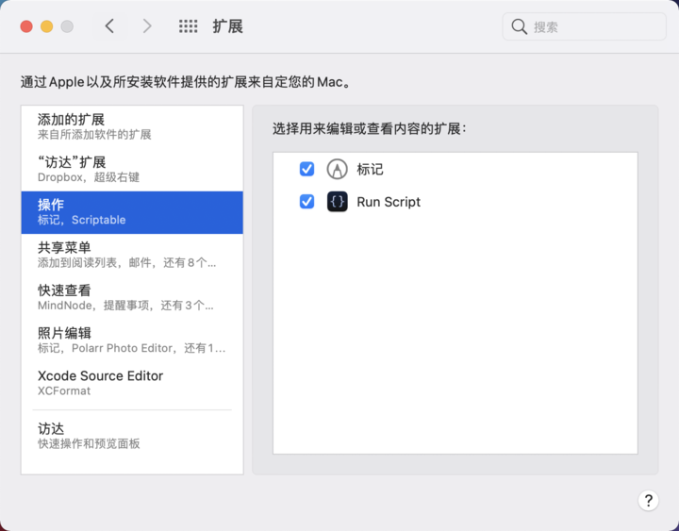Open the 照片编辑 sidebar category

132,340
